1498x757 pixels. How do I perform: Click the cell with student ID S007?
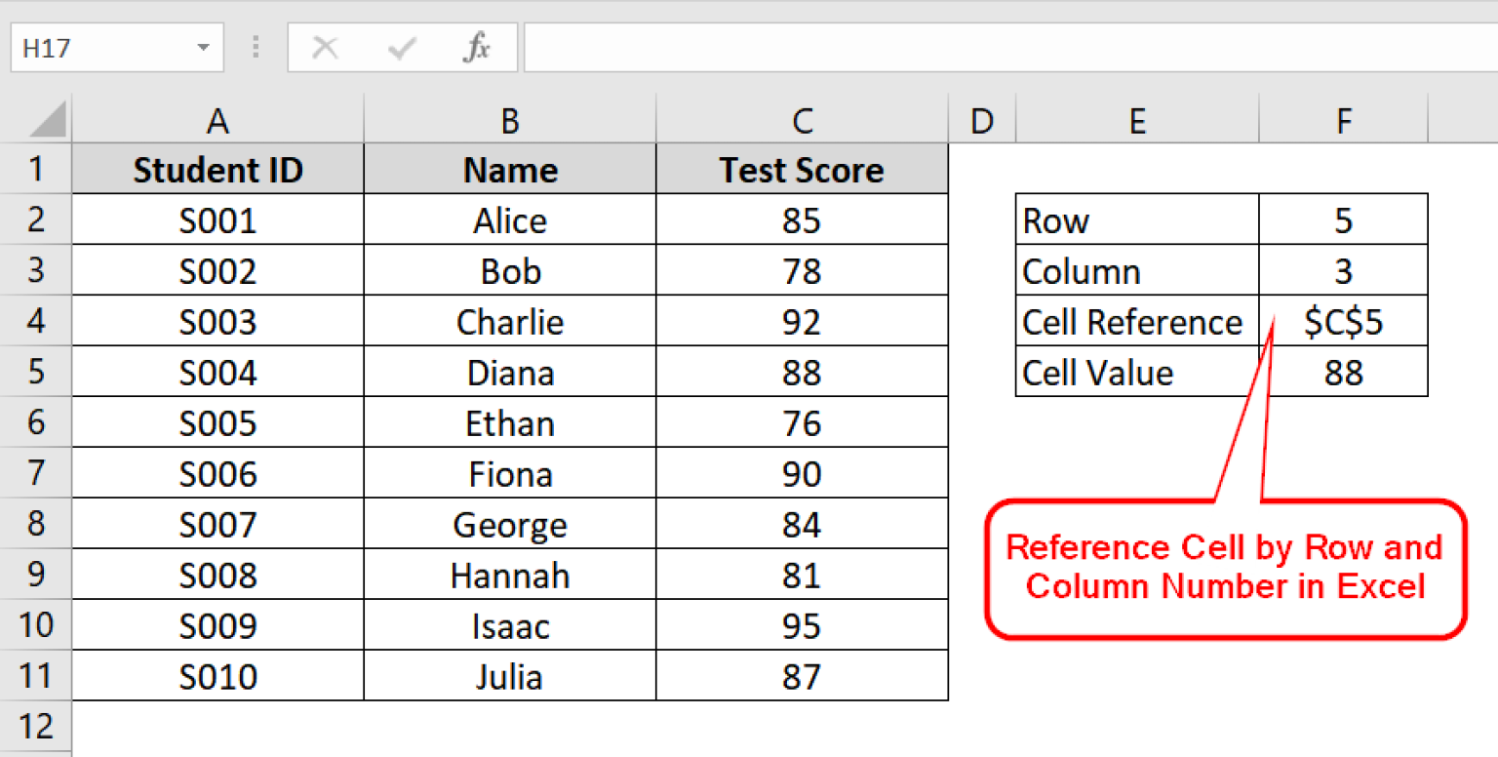(x=217, y=525)
